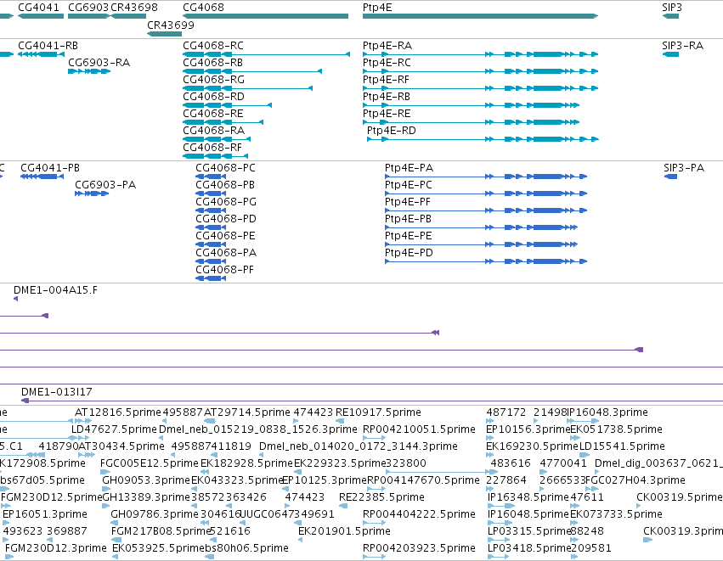This screenshot has width=723, height=561.
Task: Click transcript CG4068-RD
Action: point(213,97)
